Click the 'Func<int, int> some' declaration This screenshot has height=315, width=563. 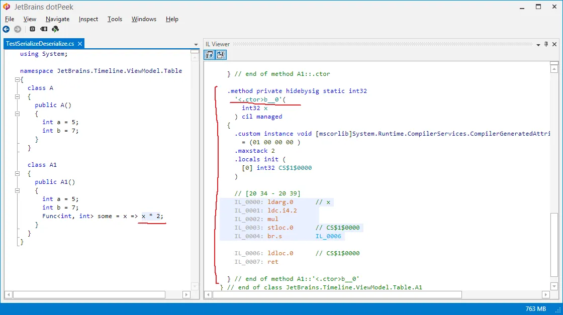point(77,216)
